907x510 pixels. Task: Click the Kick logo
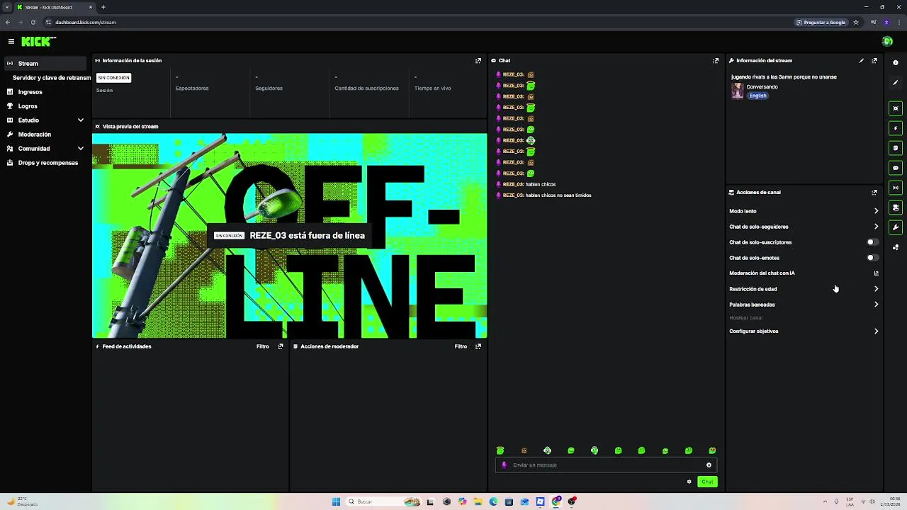39,42
